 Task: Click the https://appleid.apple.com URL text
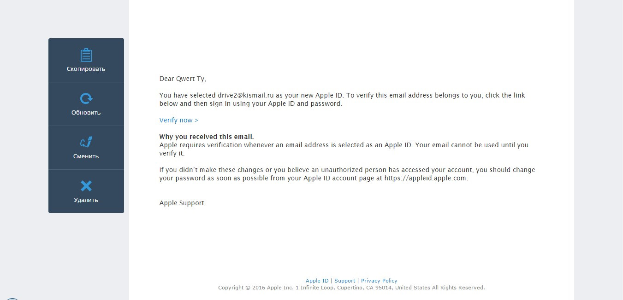[x=426, y=179]
